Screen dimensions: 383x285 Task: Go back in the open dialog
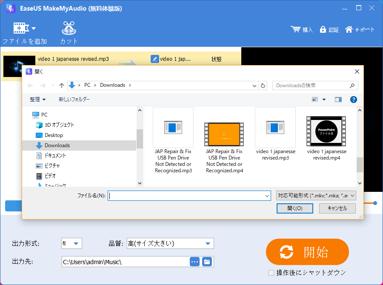[x=30, y=85]
